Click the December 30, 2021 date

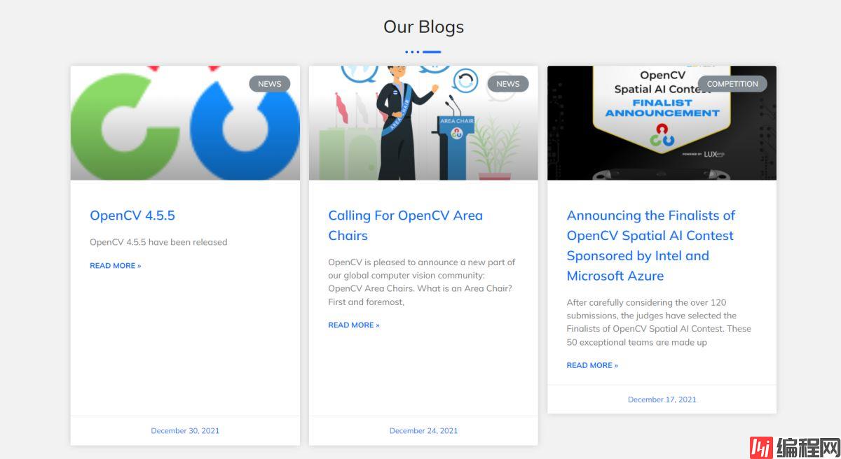[185, 431]
